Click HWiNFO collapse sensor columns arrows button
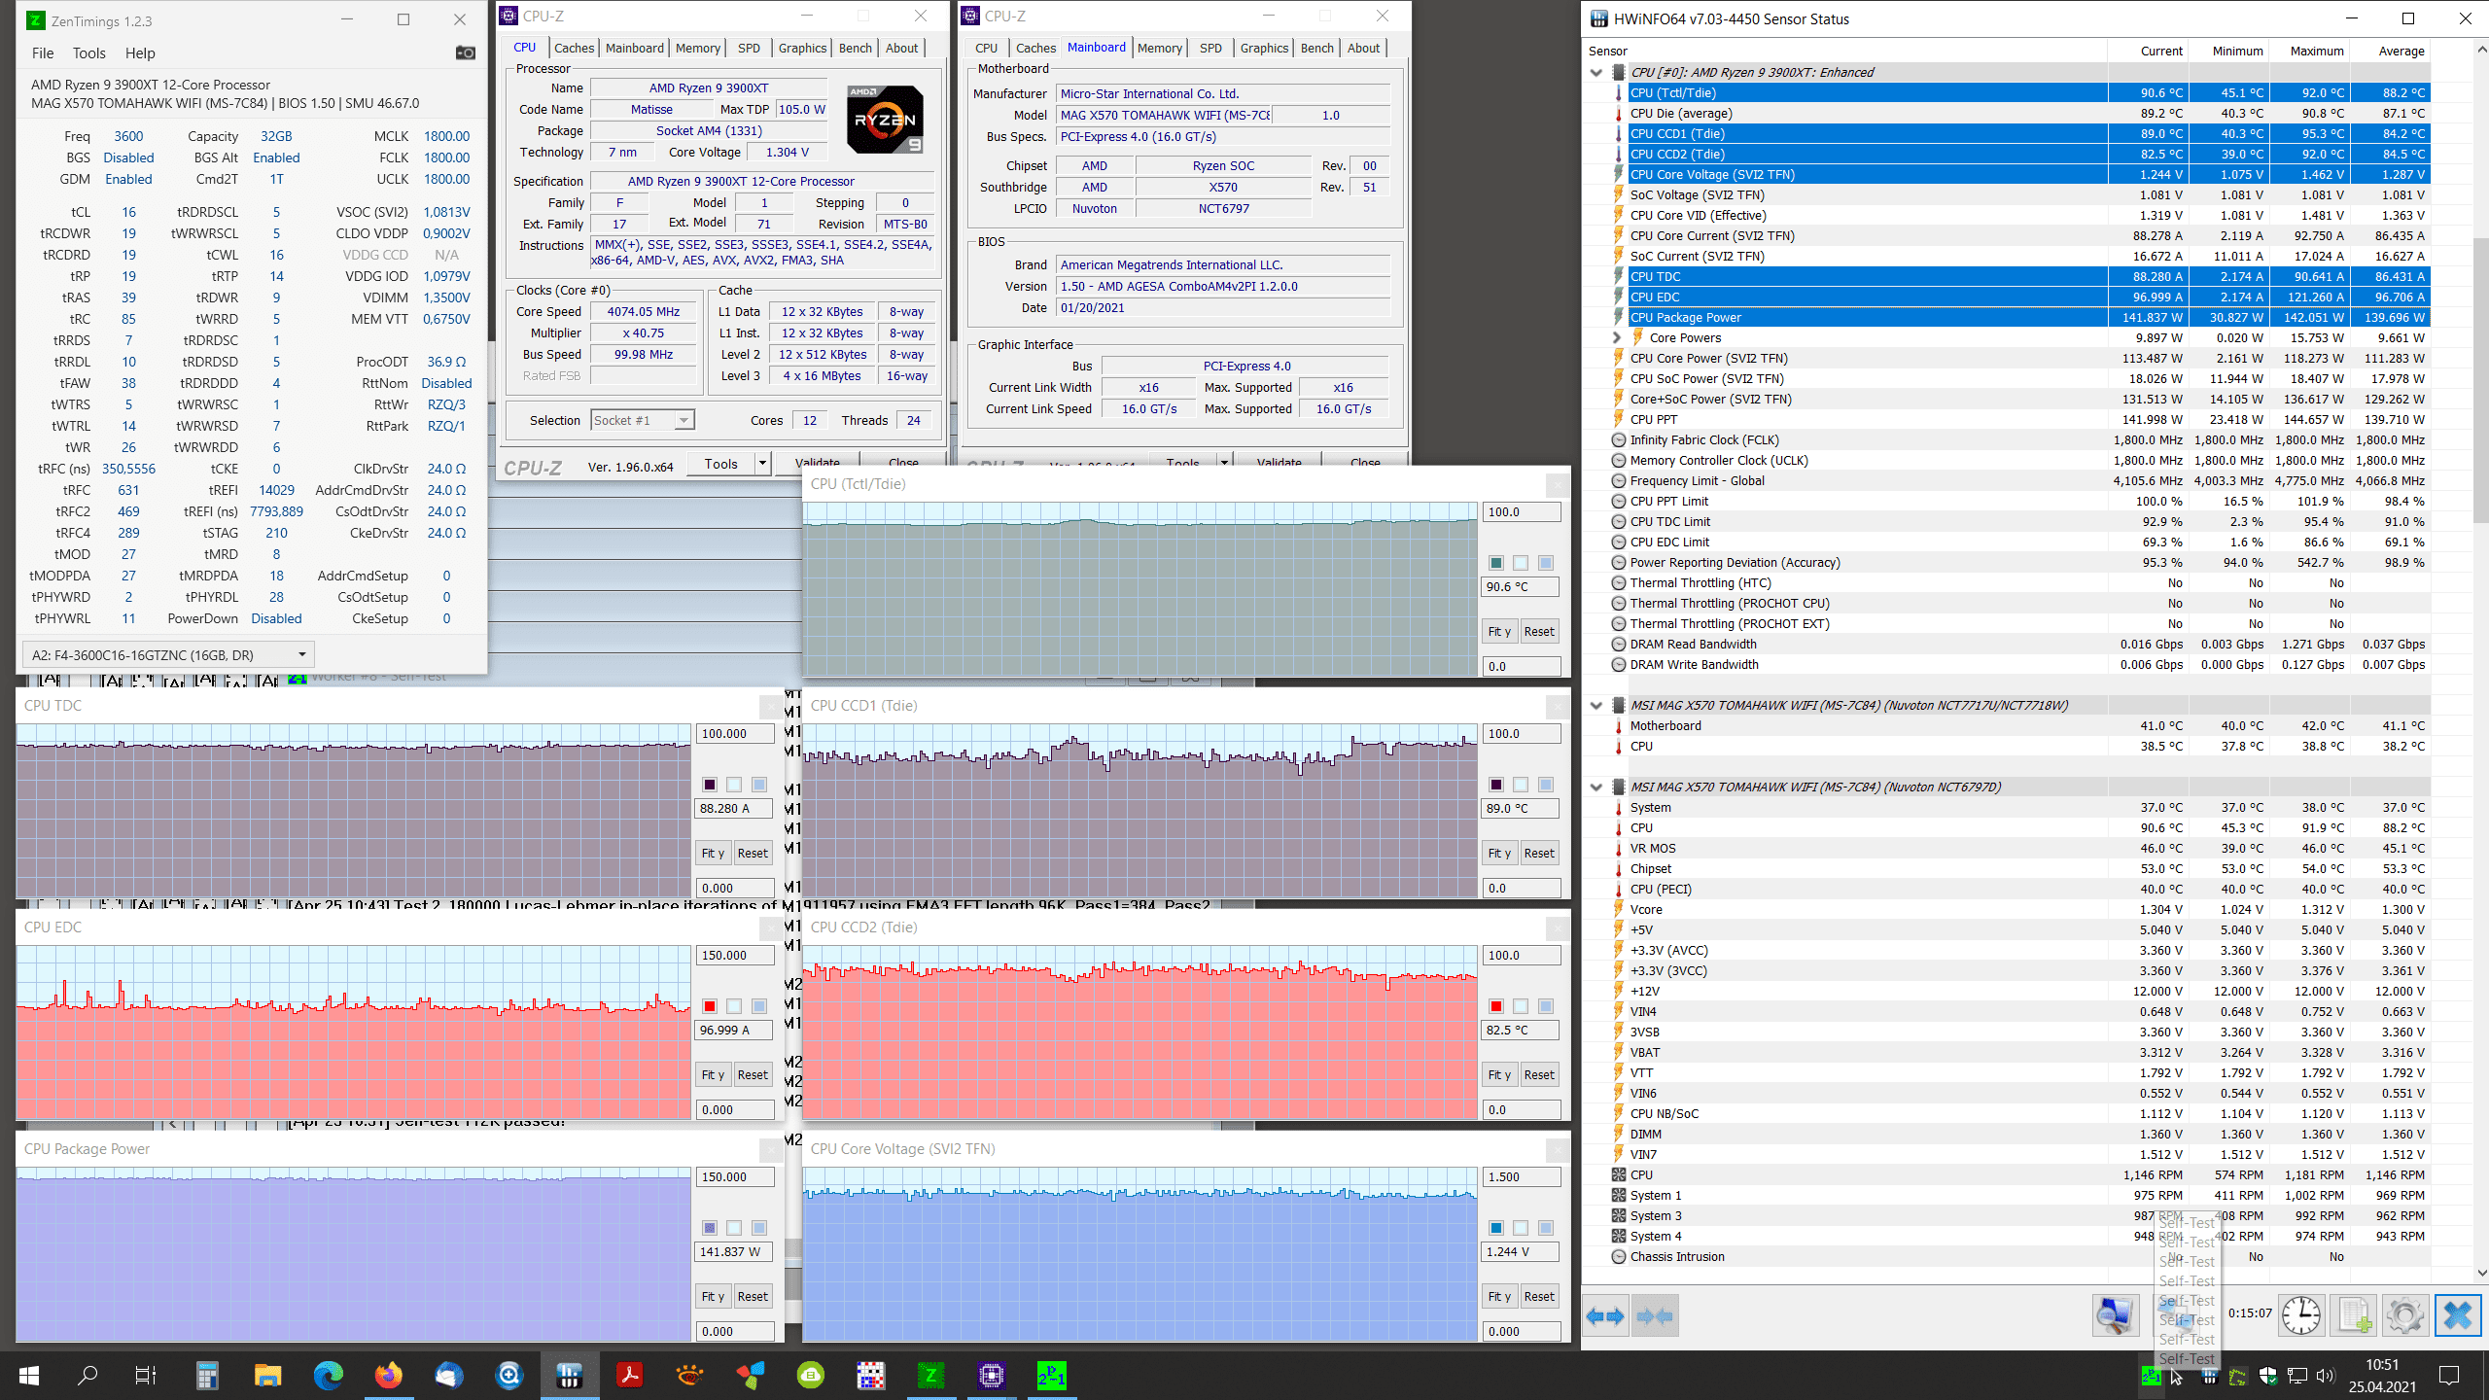 [1655, 1316]
